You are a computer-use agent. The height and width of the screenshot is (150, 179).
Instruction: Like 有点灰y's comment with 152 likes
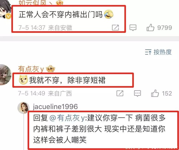(155, 93)
